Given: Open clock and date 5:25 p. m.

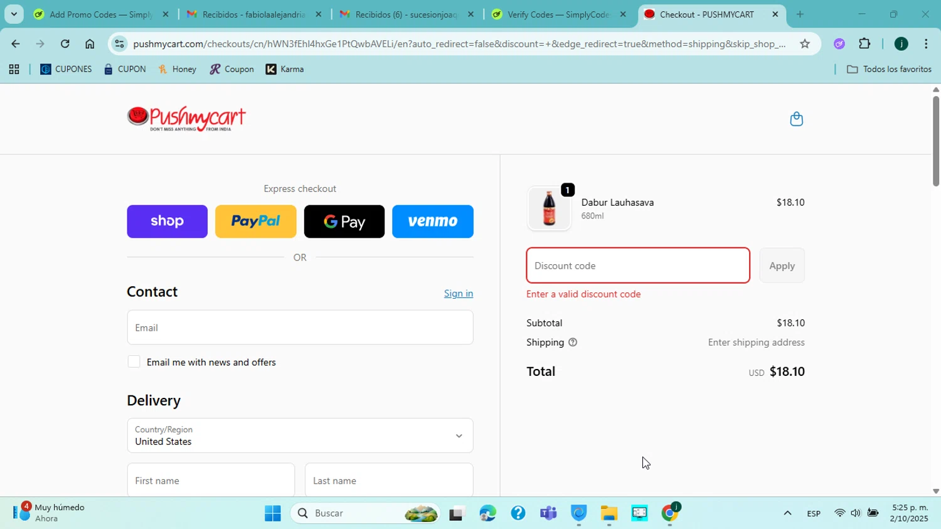Looking at the screenshot, I should pos(910,513).
